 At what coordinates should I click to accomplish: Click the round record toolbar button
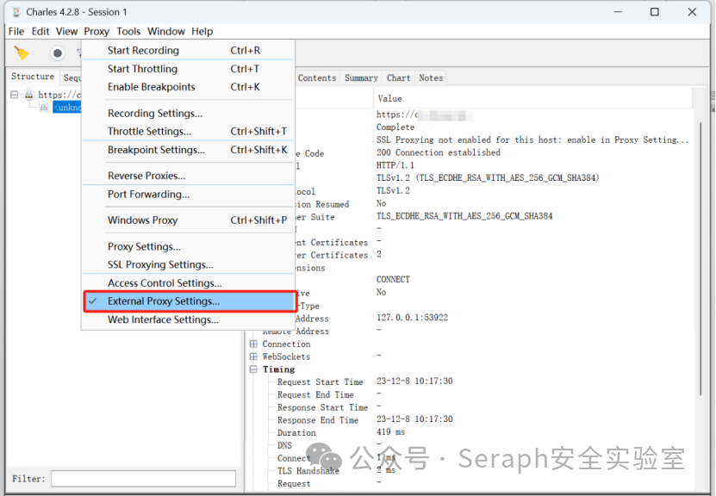(x=57, y=53)
